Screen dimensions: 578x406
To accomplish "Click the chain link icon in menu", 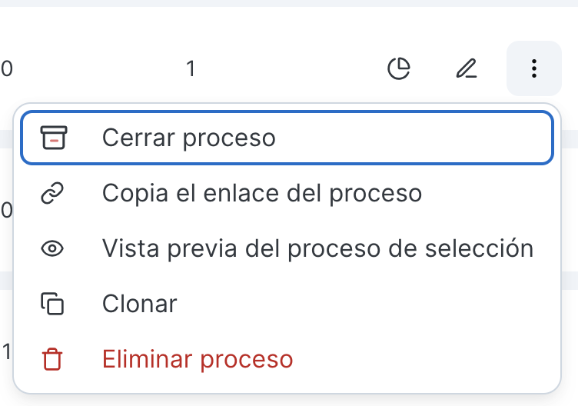I will [x=53, y=193].
